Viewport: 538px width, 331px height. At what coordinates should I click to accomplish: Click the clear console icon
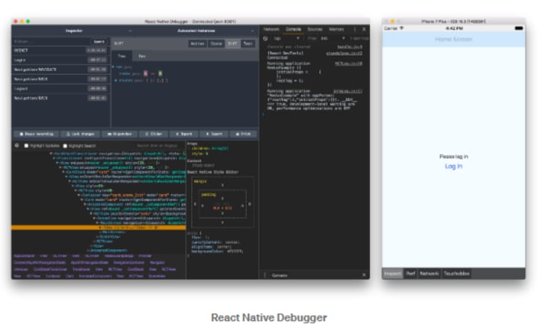[265, 38]
